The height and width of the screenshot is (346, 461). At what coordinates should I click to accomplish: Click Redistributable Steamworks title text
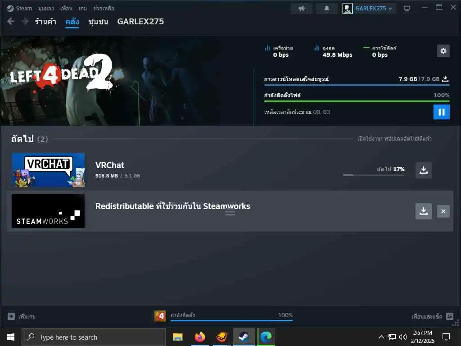172,206
